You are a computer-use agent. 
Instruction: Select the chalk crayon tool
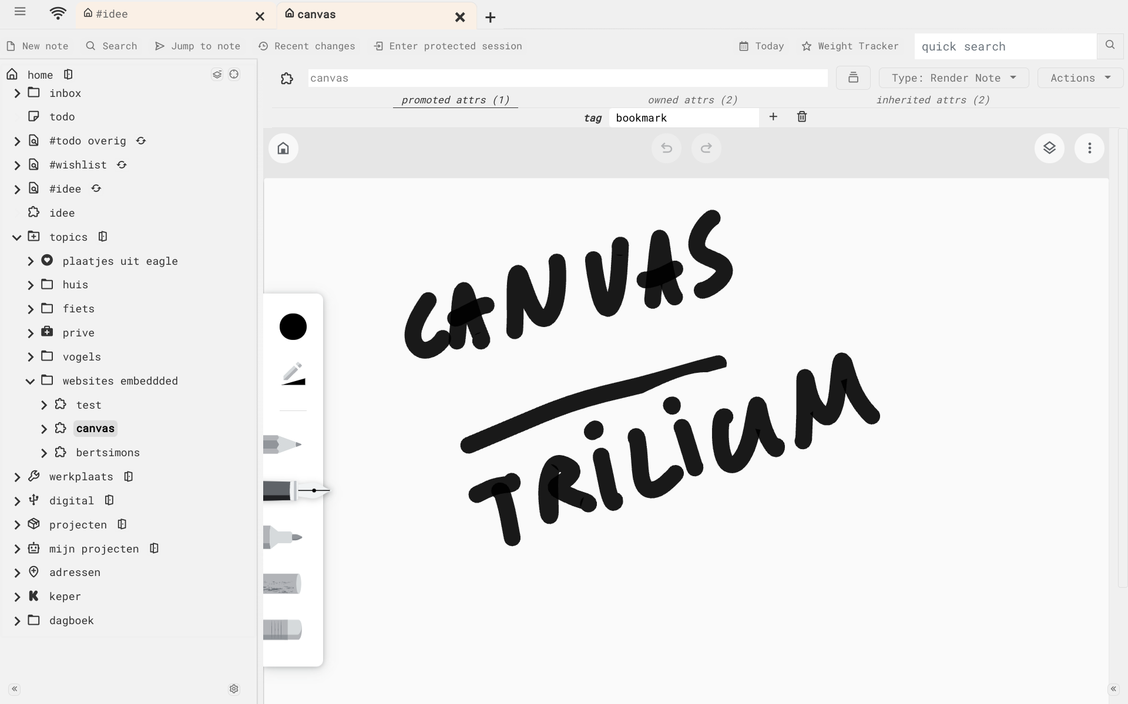pyautogui.click(x=283, y=584)
